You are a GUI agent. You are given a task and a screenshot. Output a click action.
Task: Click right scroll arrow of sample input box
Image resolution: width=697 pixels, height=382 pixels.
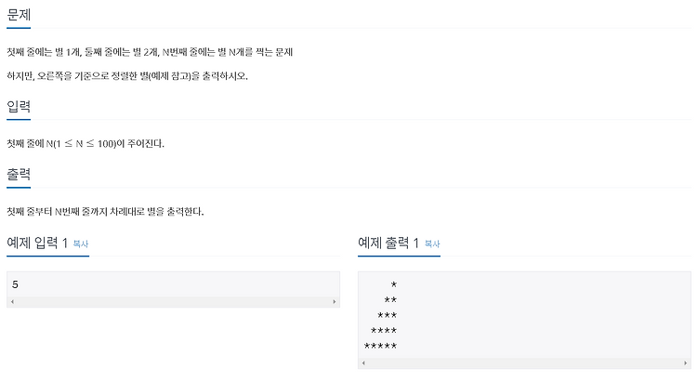coord(335,301)
